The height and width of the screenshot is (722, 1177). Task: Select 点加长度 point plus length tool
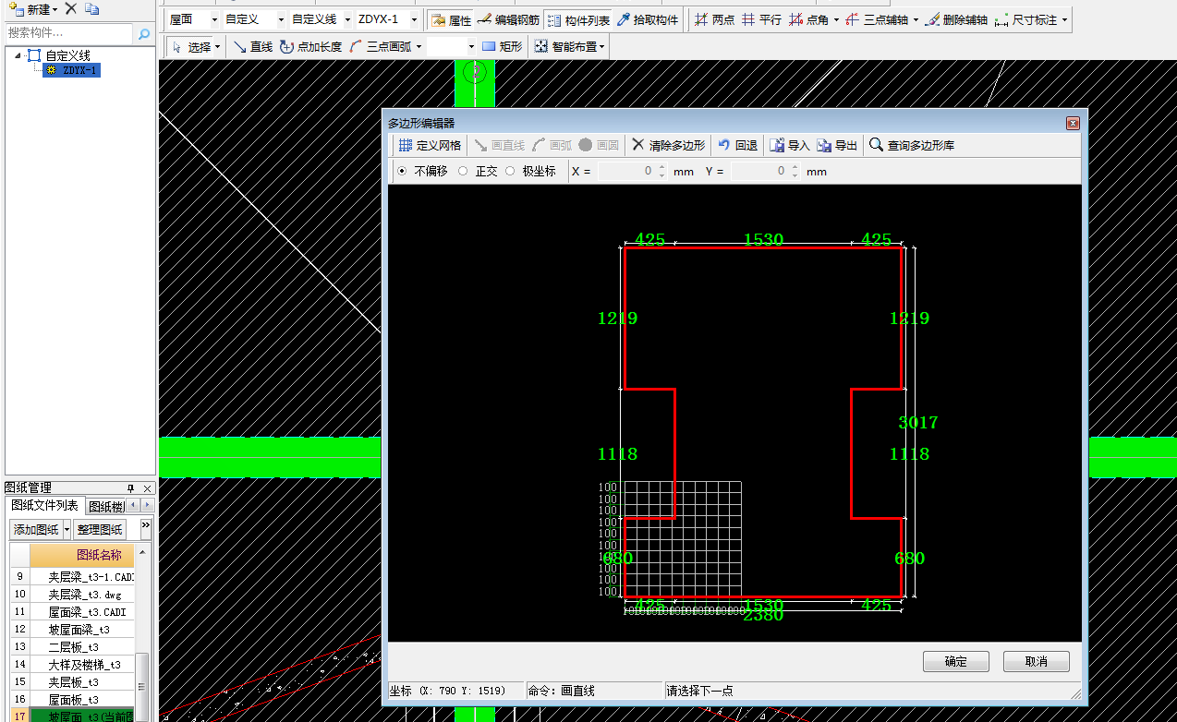310,46
